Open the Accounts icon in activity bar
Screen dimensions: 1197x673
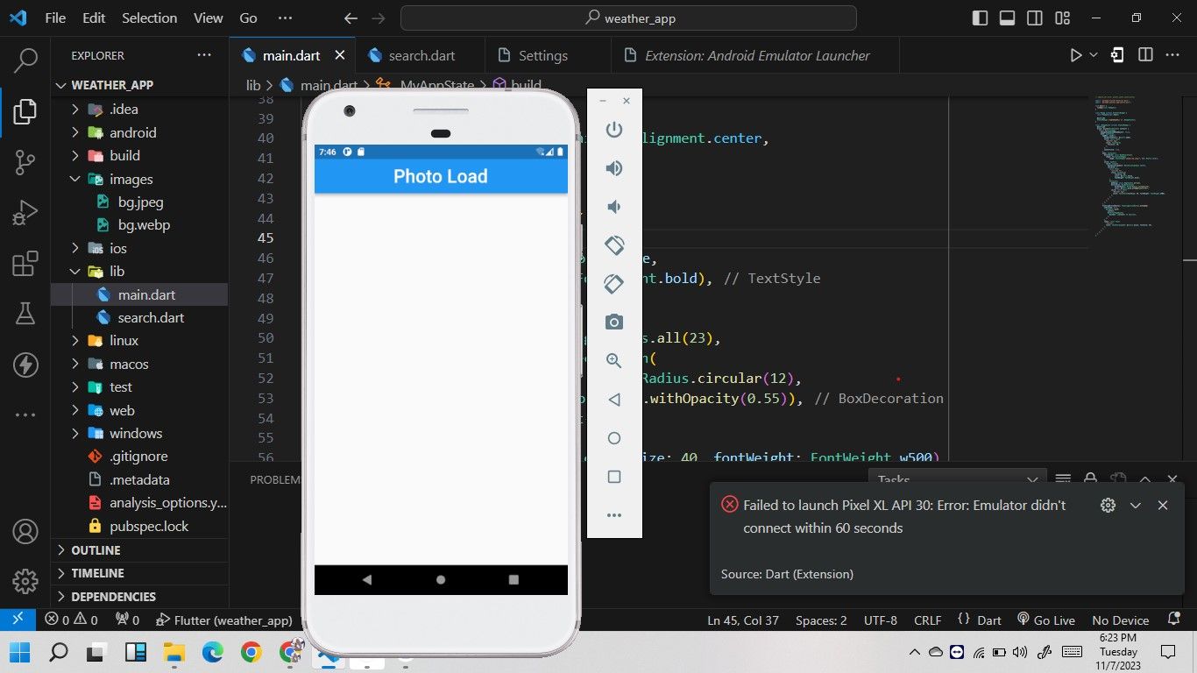pyautogui.click(x=25, y=531)
